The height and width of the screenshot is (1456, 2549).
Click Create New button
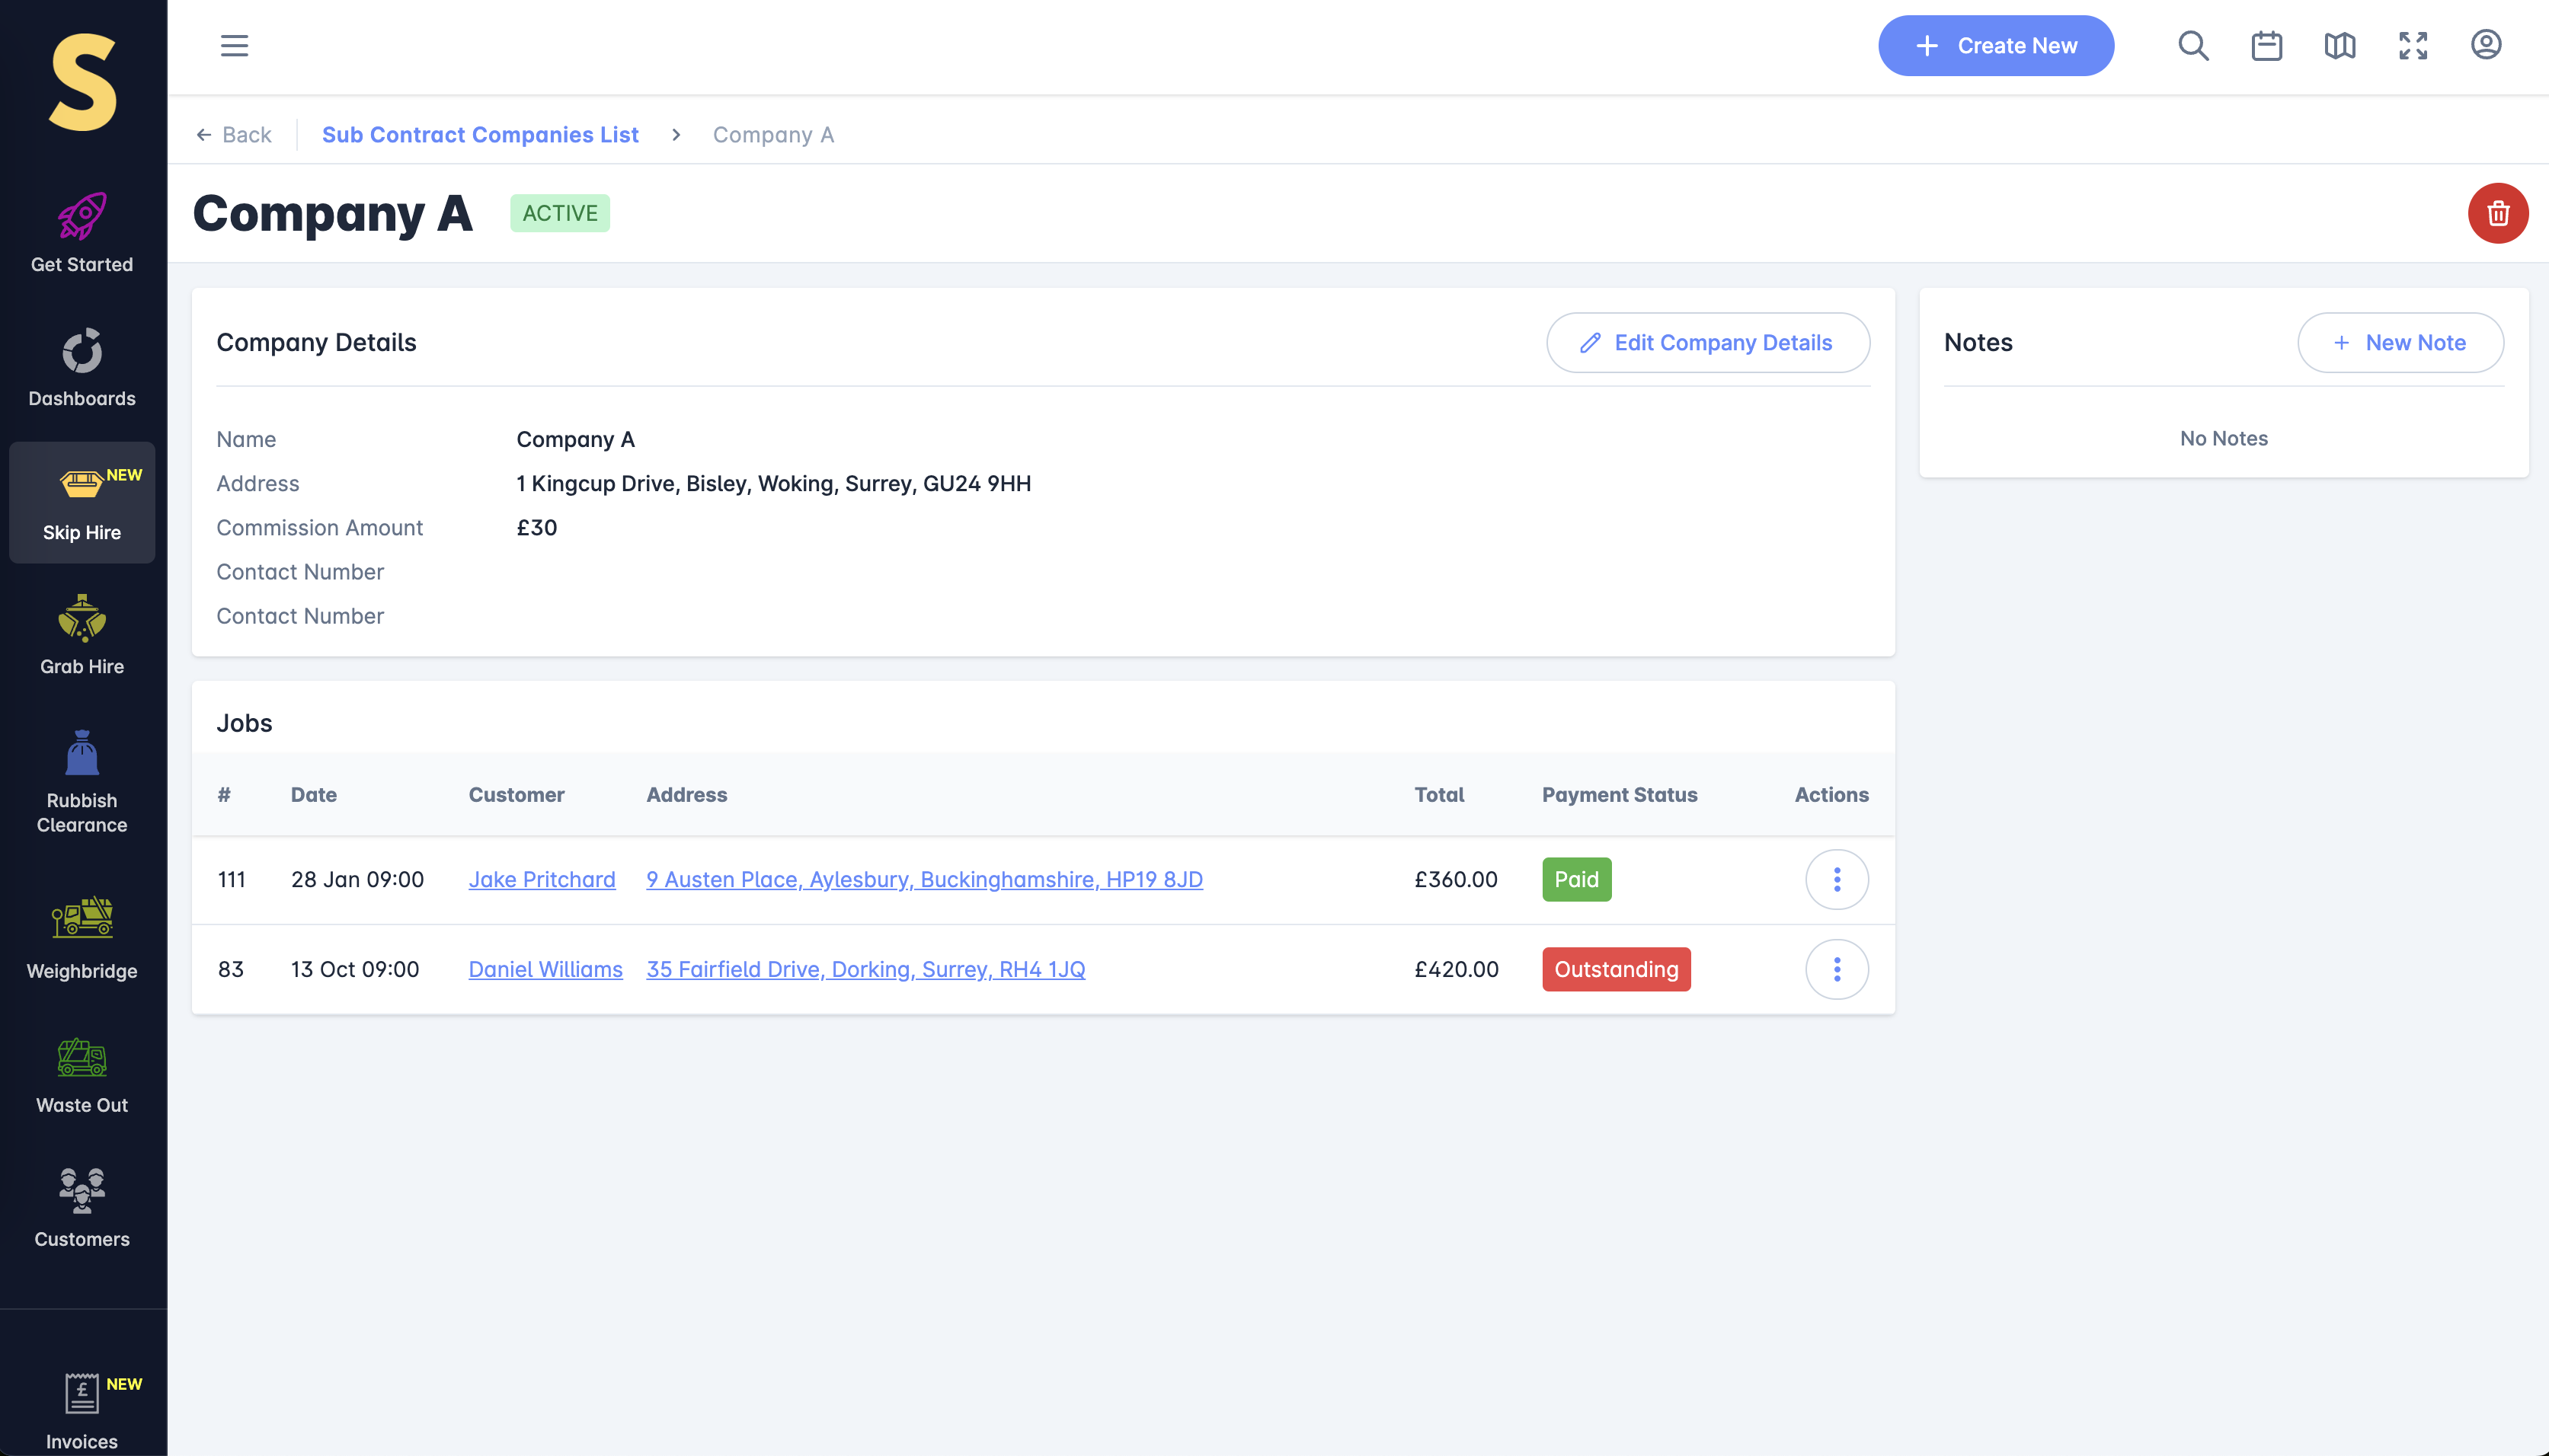pyautogui.click(x=1996, y=46)
